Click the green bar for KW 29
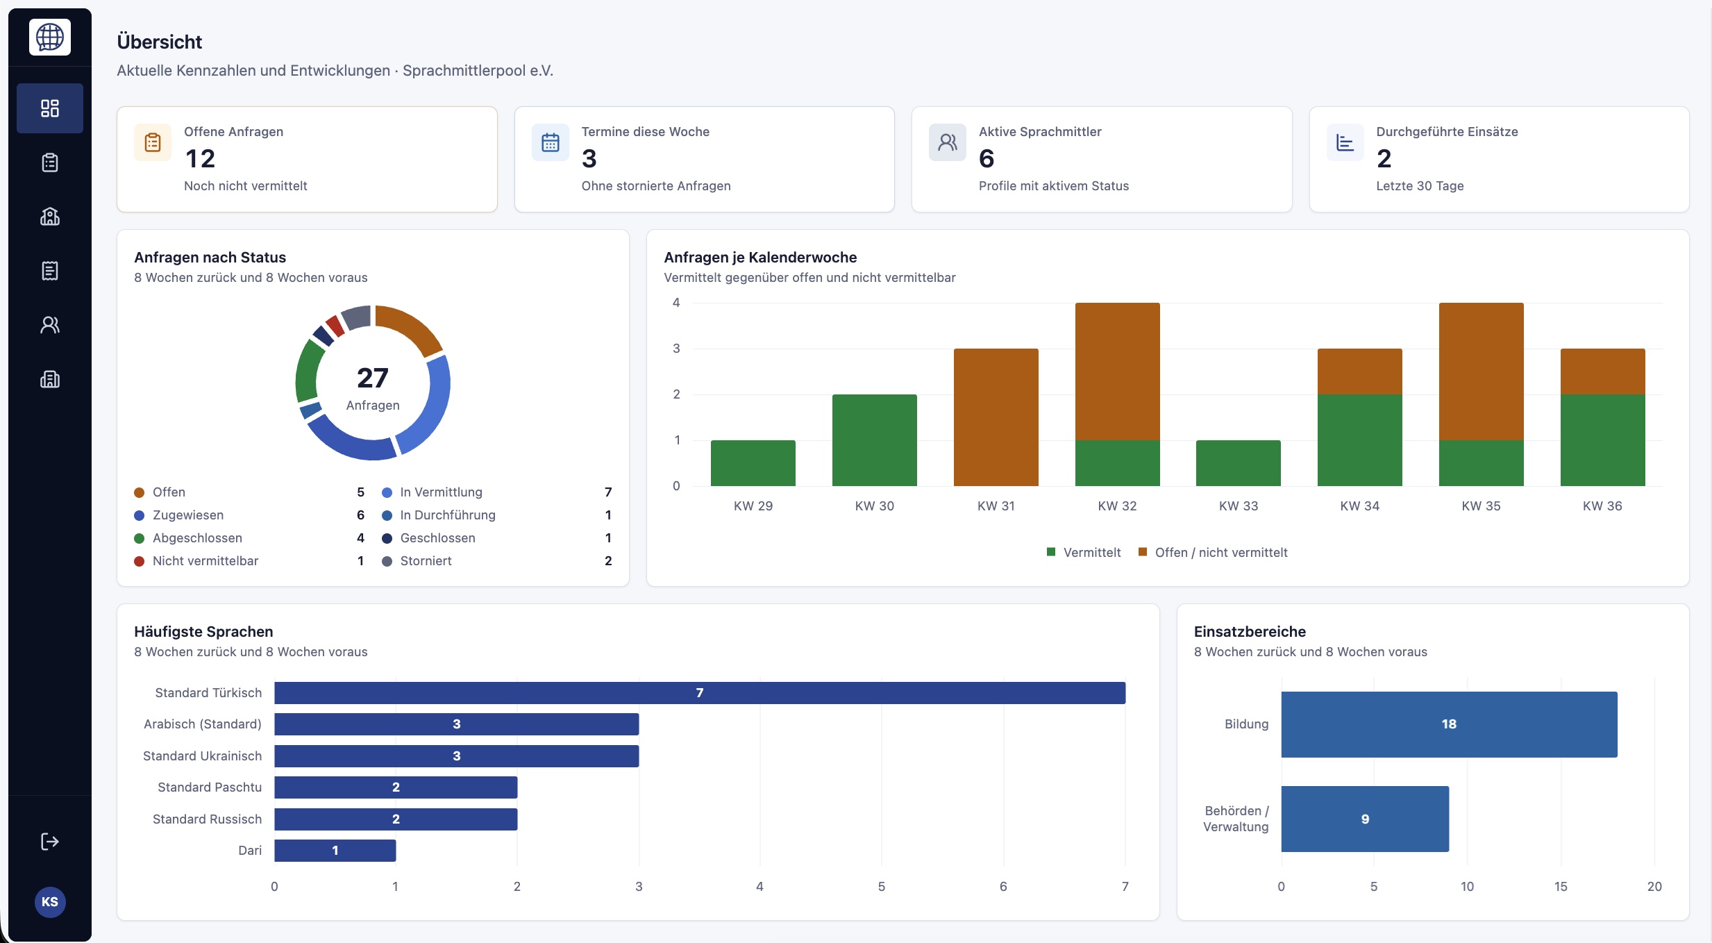This screenshot has height=943, width=1712. coord(753,463)
